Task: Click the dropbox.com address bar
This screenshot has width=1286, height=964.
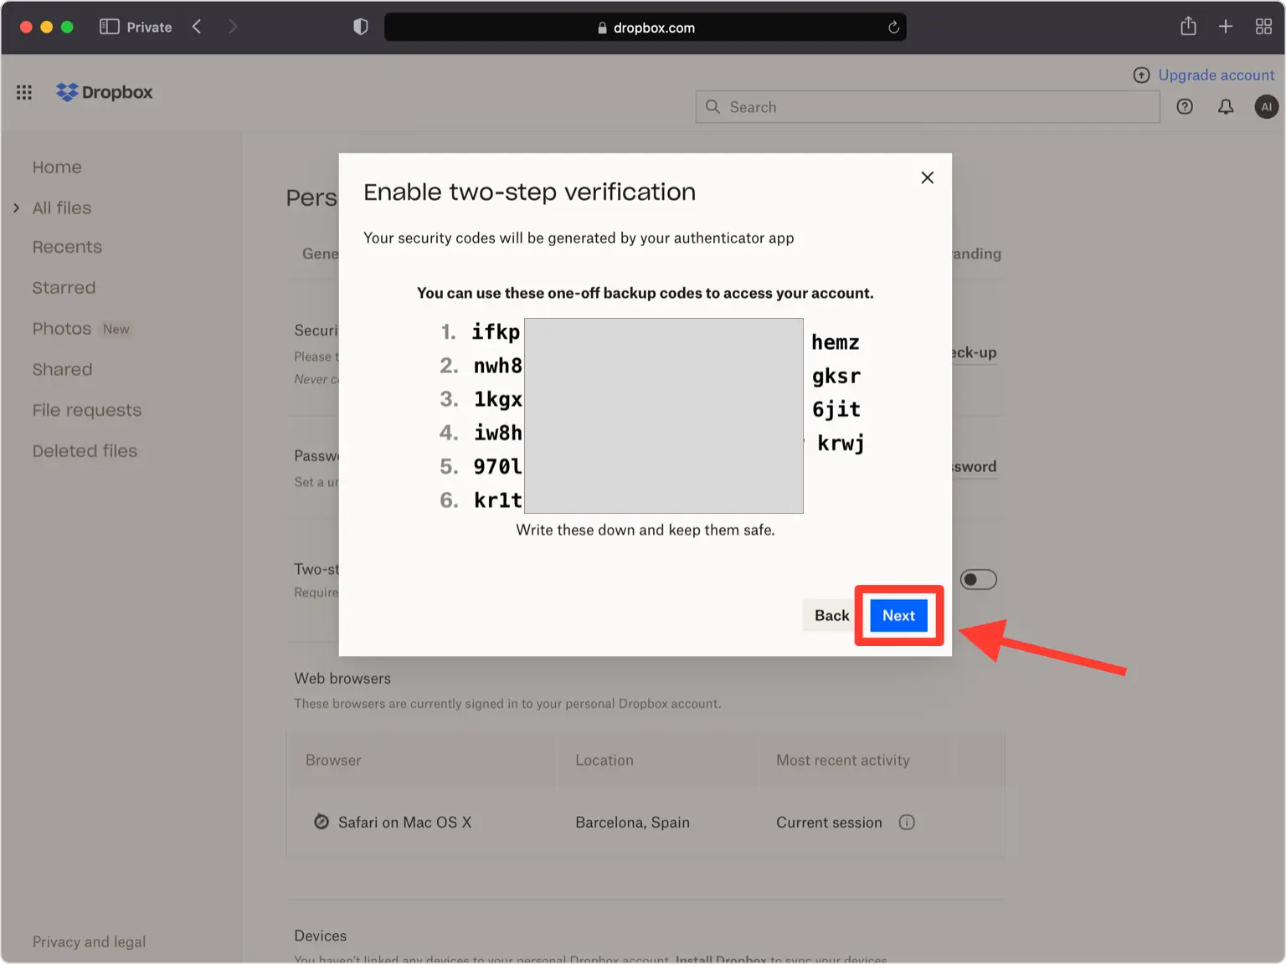Action: point(645,27)
